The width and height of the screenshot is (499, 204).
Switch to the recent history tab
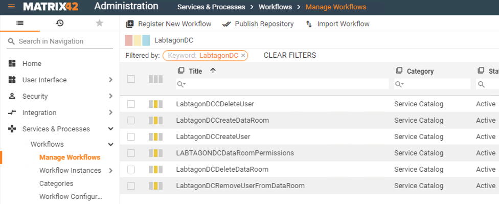point(60,23)
